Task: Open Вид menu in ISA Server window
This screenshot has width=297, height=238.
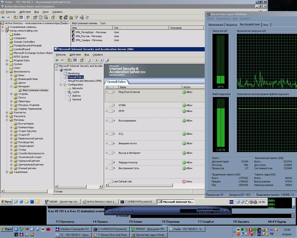Action: coord(87,55)
